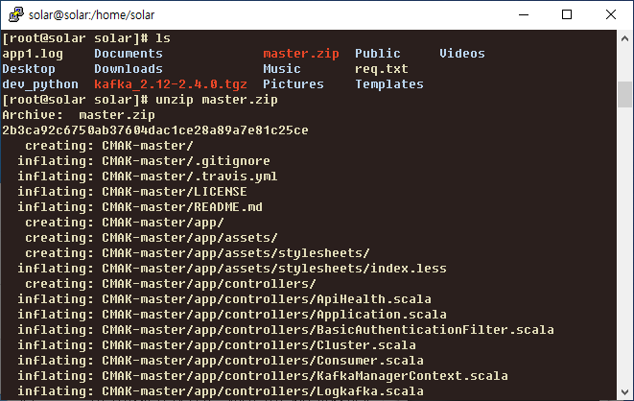Click the BasicAuthenticationFilter.scala line

point(286,330)
